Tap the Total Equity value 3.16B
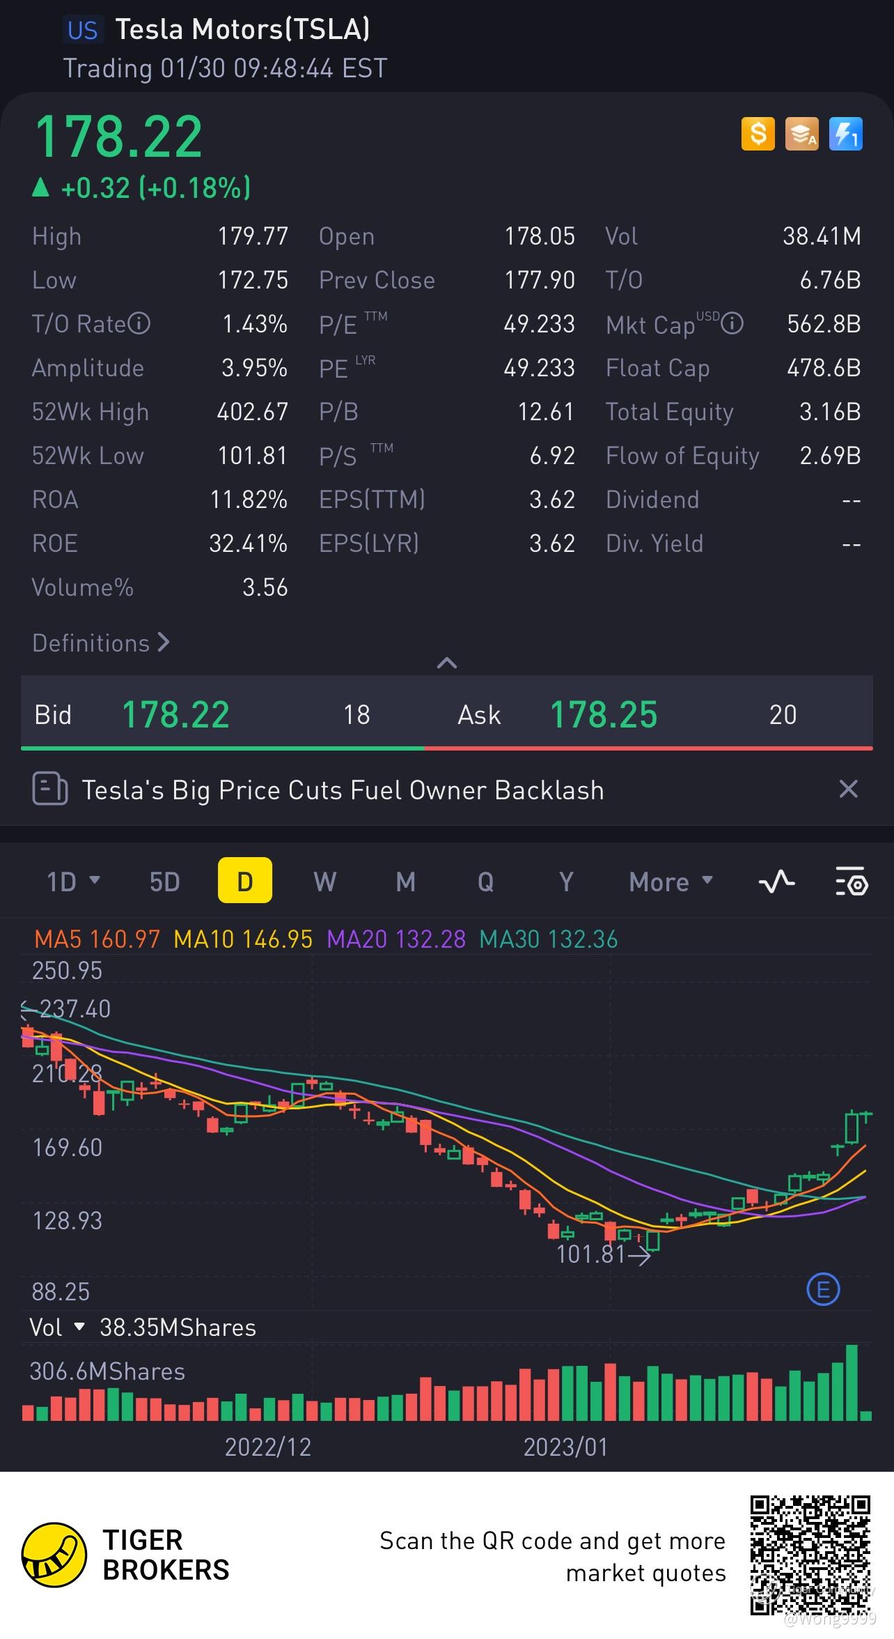 click(x=830, y=412)
